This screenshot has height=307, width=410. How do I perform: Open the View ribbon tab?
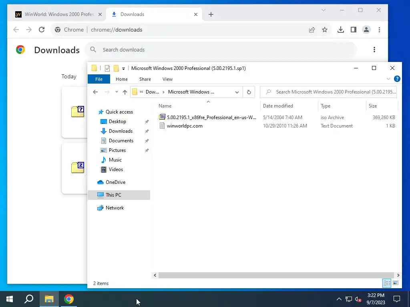[167, 79]
